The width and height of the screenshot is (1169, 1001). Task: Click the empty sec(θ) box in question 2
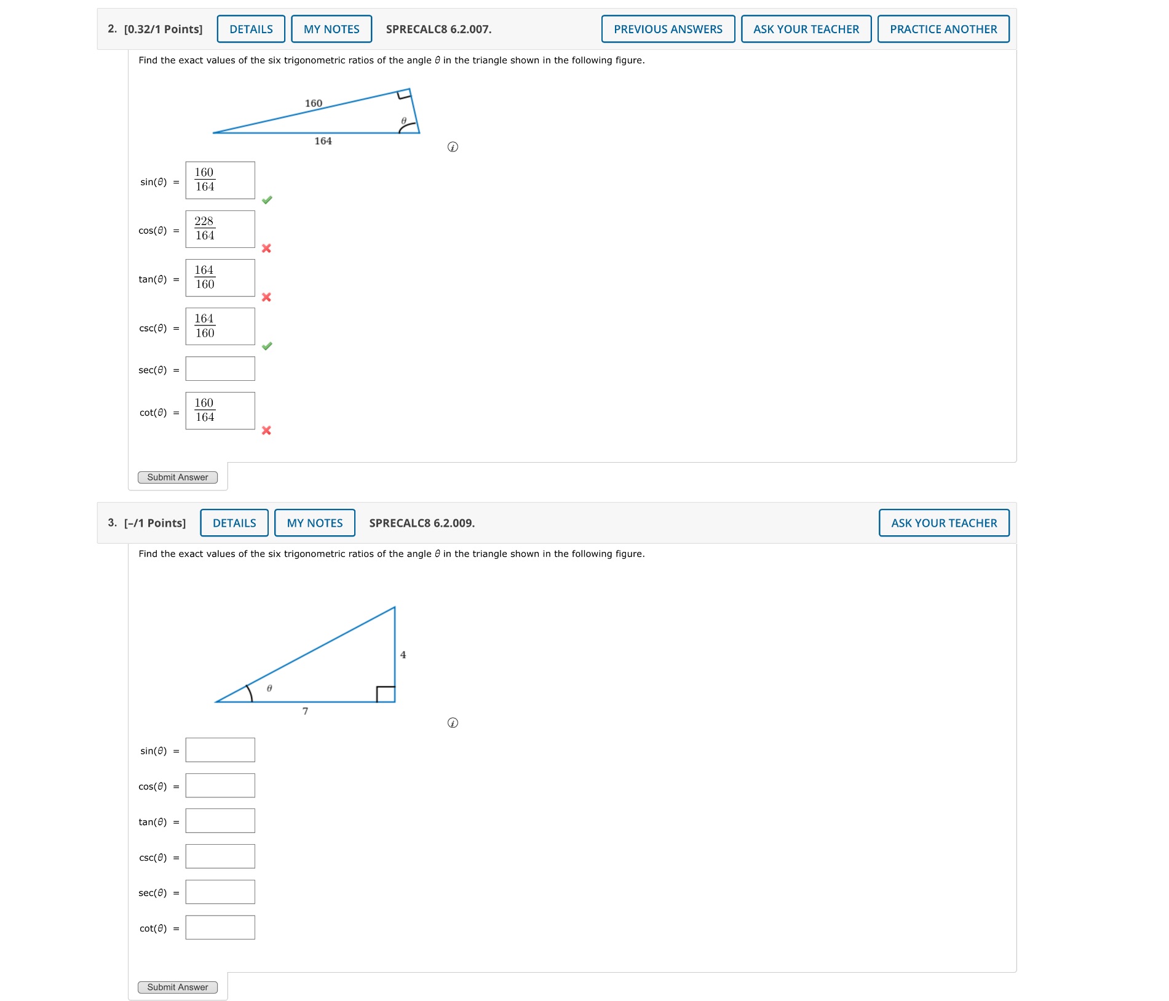pos(220,369)
